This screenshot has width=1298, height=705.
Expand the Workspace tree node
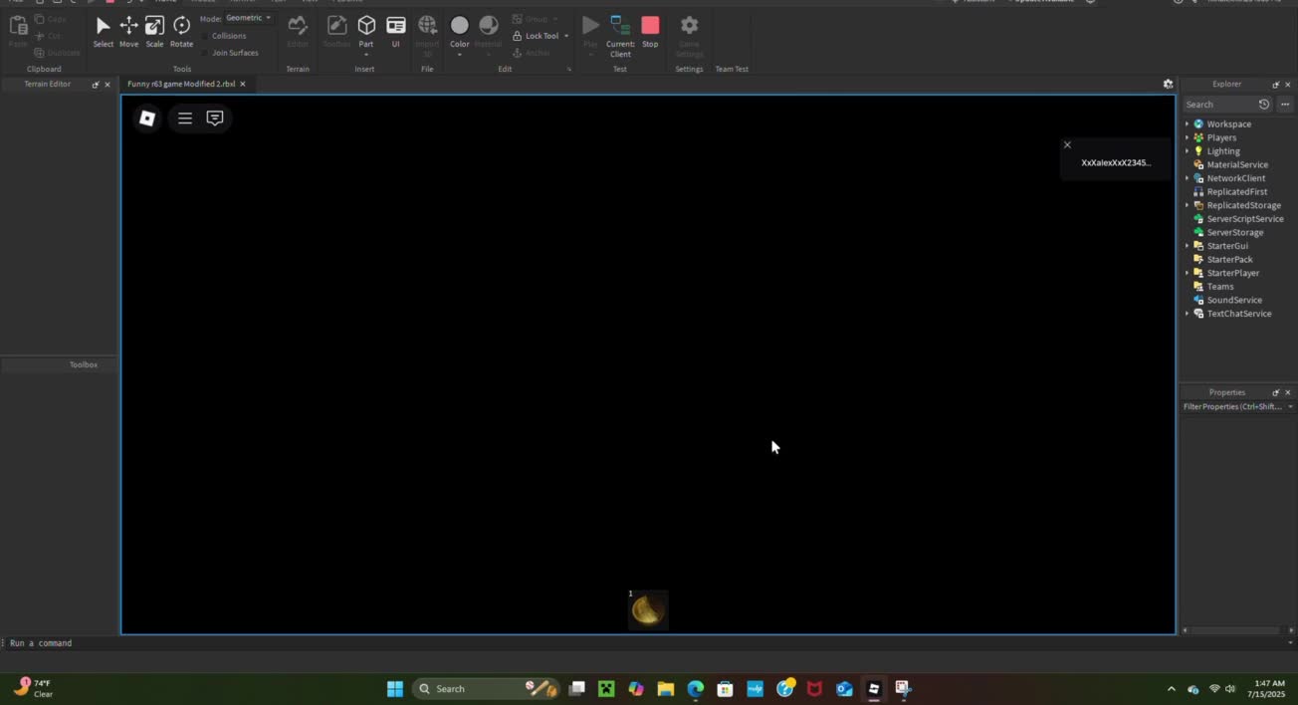[x=1187, y=124]
